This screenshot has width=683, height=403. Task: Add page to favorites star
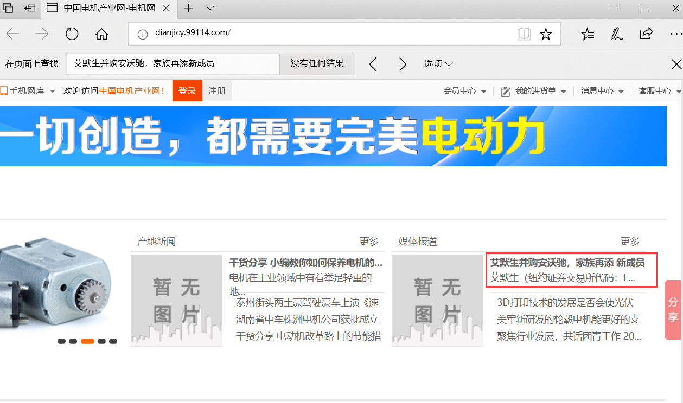coord(546,34)
